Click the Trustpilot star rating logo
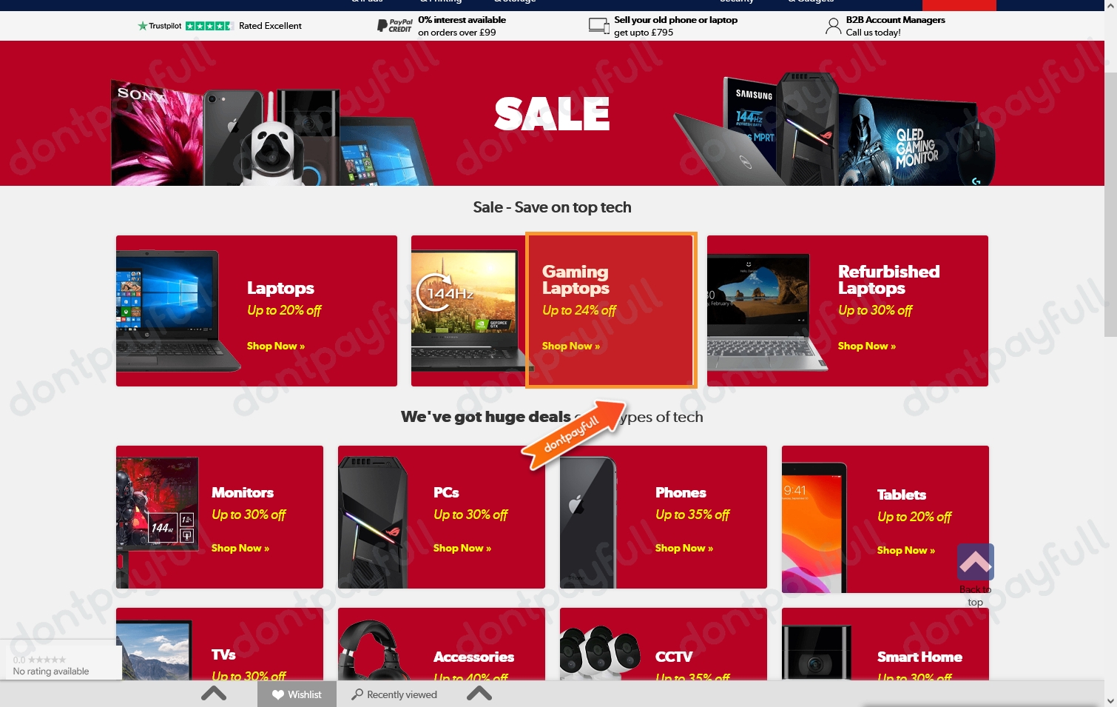This screenshot has height=707, width=1117. coord(185,26)
